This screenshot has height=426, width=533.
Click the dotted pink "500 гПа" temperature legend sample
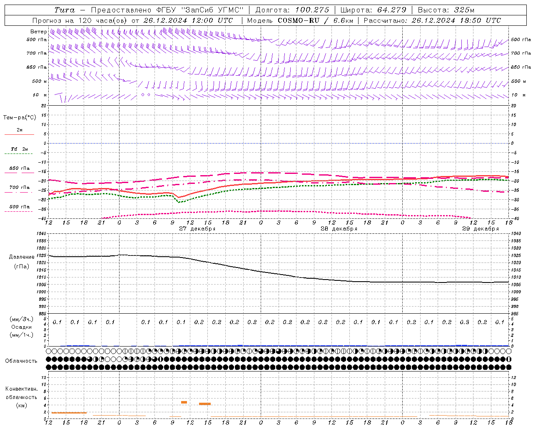19,211
